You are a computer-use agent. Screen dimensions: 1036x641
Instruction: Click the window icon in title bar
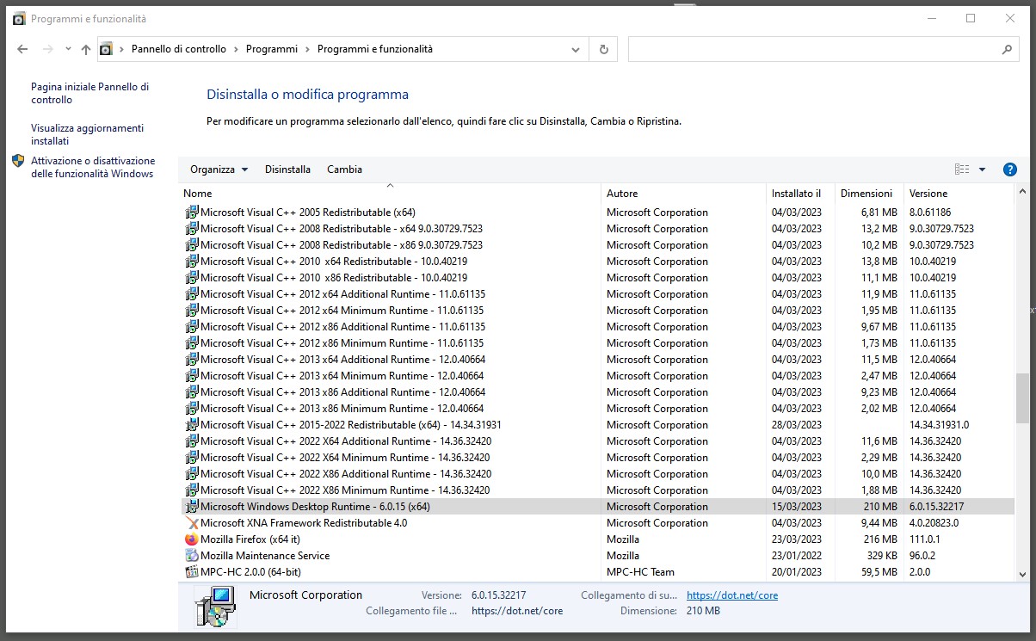click(19, 19)
